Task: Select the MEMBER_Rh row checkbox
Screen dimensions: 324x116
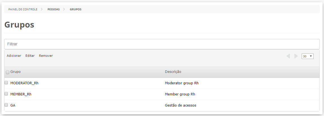Action: (x=6, y=94)
